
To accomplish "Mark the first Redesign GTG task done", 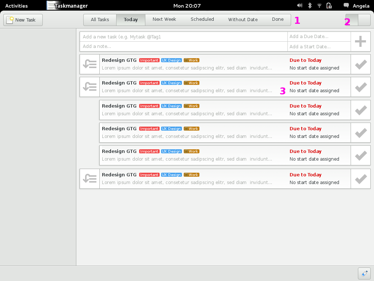I will pyautogui.click(x=360, y=64).
